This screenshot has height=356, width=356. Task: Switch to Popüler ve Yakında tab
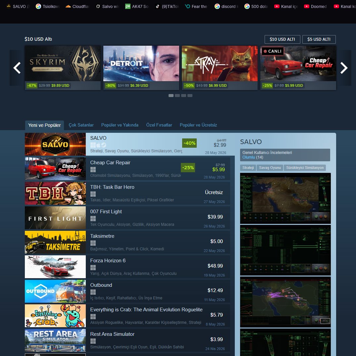point(120,125)
